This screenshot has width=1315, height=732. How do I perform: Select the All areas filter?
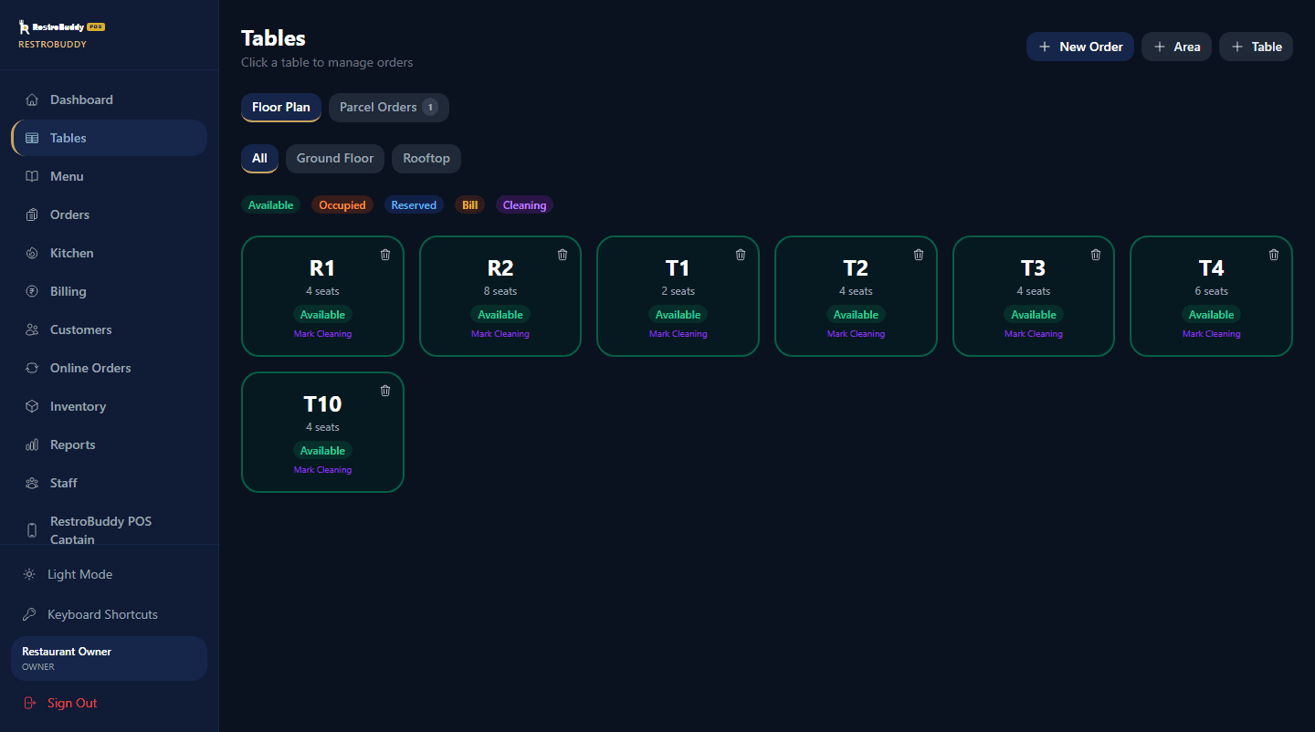(x=259, y=158)
